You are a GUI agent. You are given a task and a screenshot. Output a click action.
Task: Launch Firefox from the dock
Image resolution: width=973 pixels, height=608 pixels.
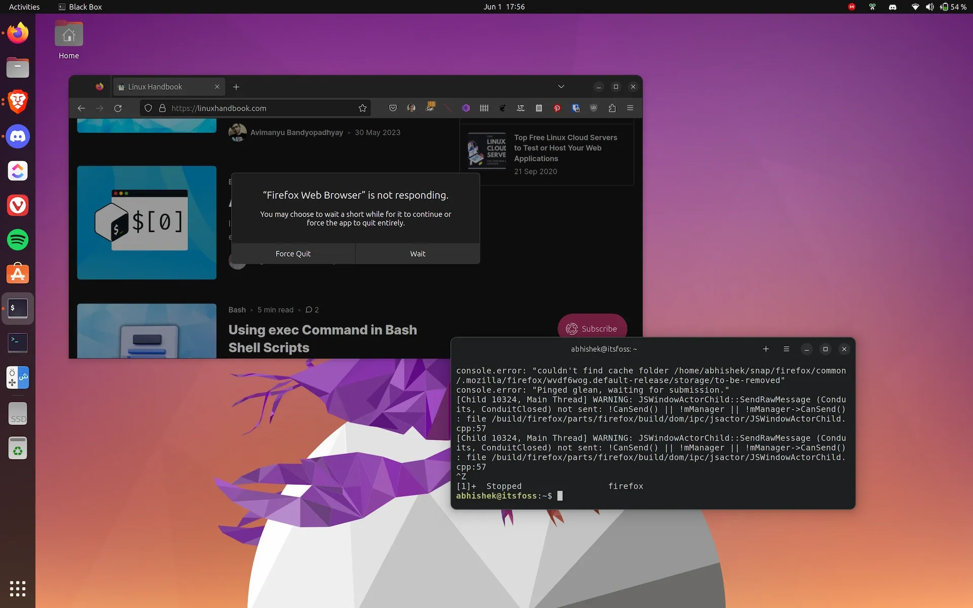(x=18, y=33)
